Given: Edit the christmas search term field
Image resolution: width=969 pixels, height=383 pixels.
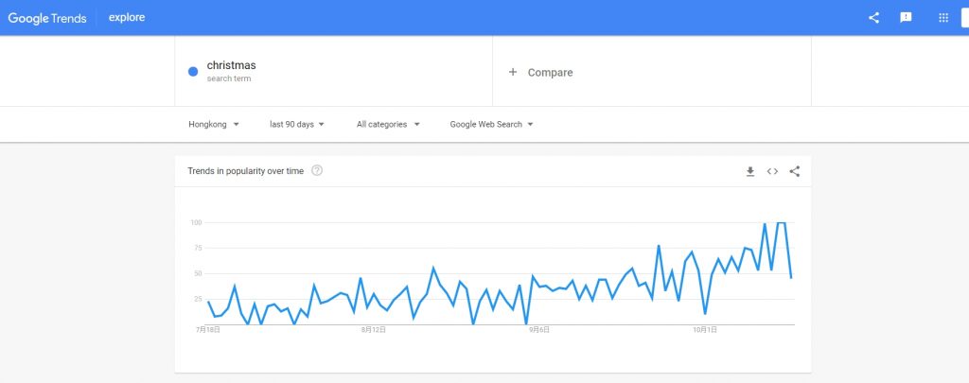Looking at the screenshot, I should (x=231, y=65).
